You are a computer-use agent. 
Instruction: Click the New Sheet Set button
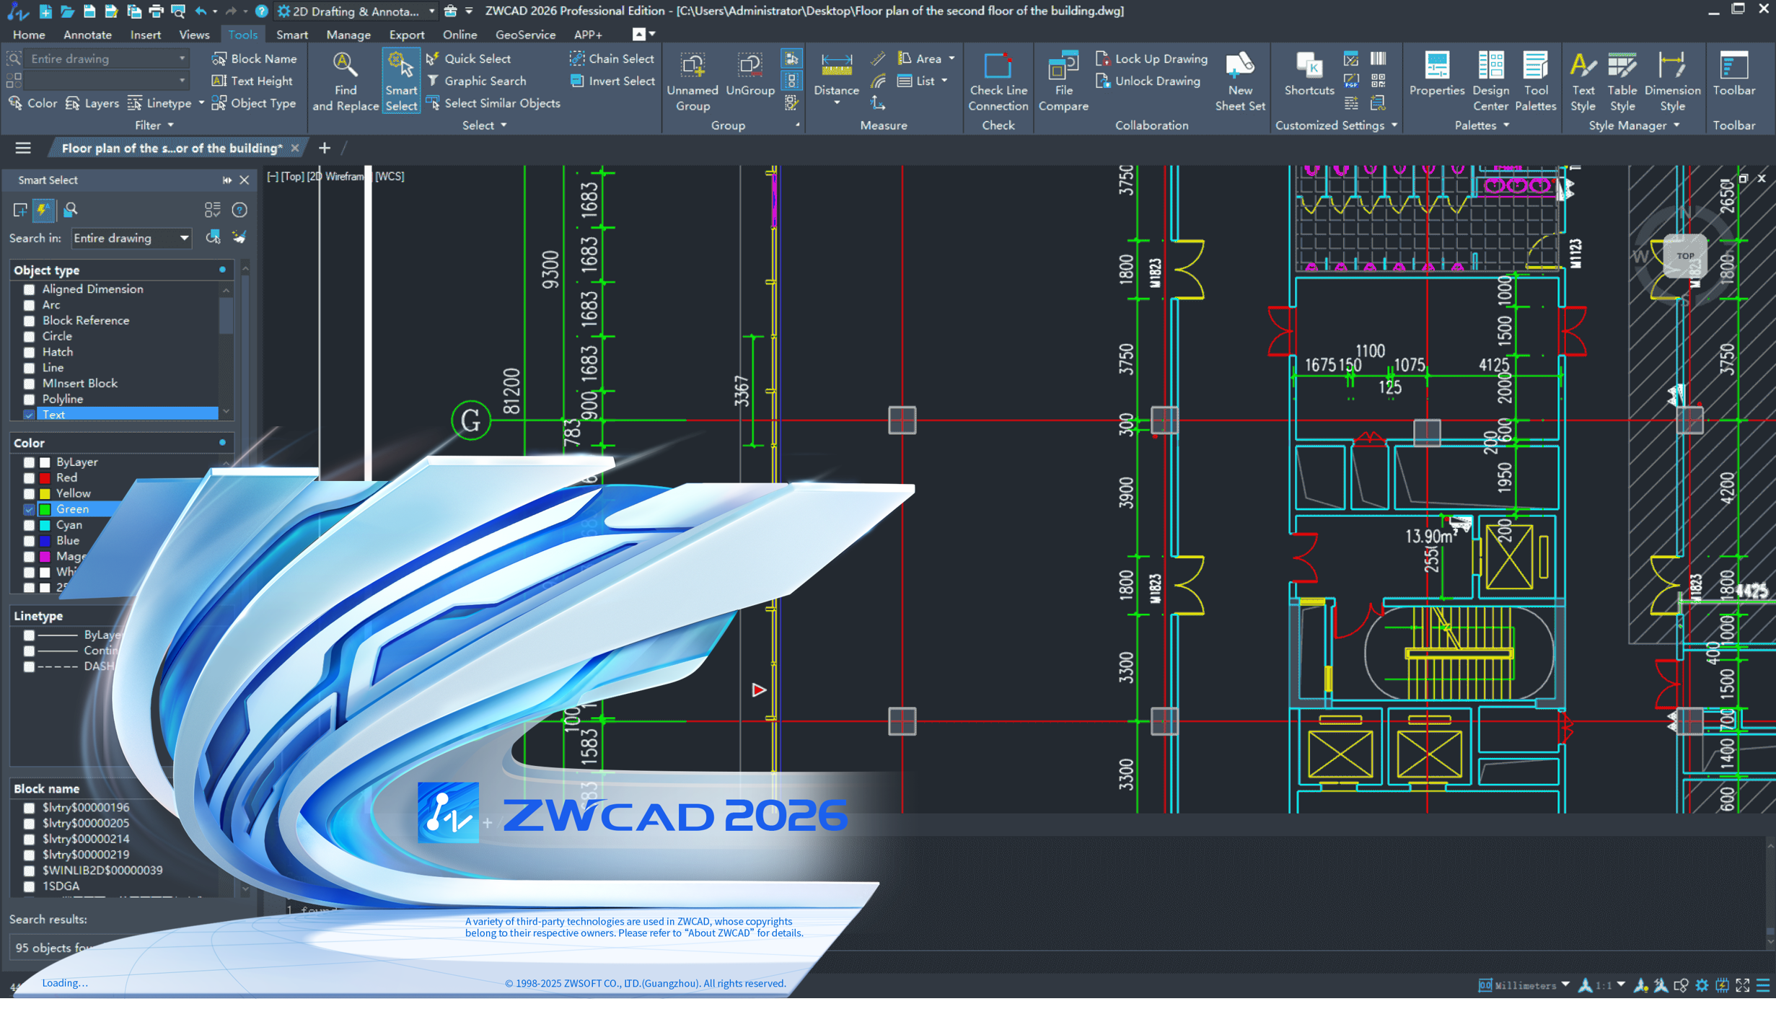click(x=1239, y=78)
